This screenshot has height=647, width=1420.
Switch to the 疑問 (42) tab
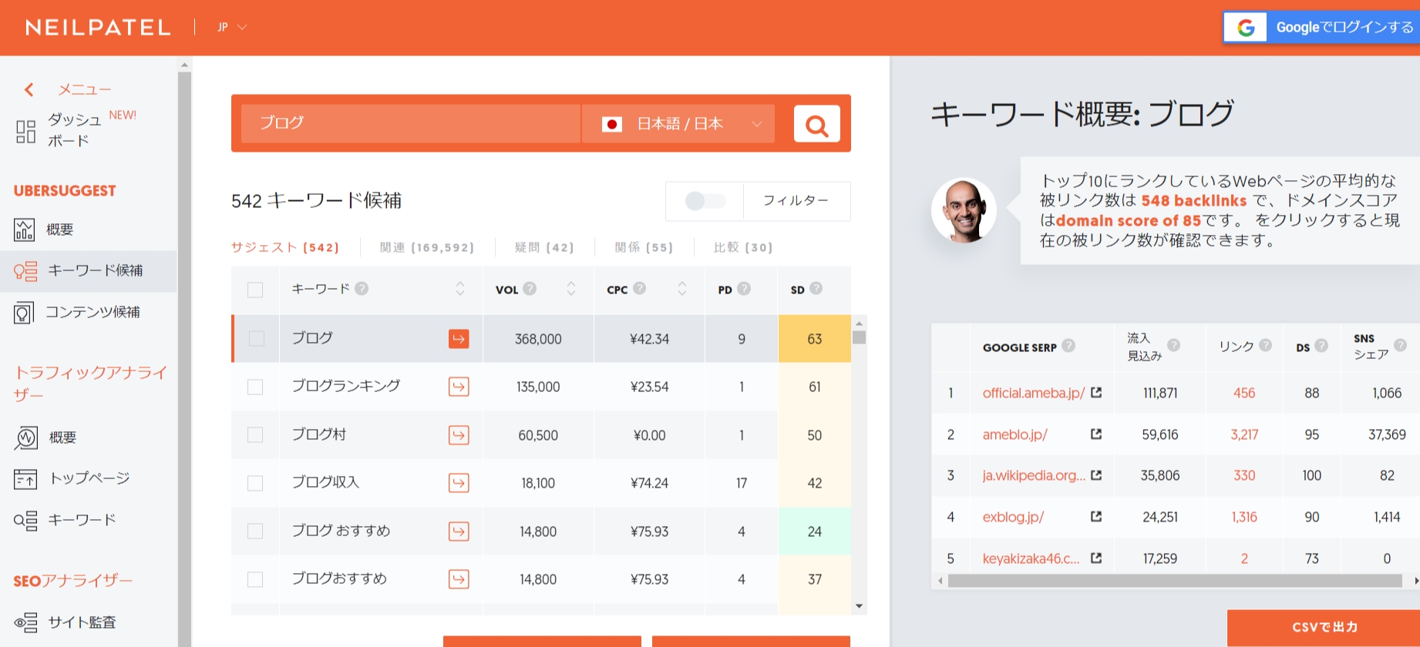click(x=544, y=247)
